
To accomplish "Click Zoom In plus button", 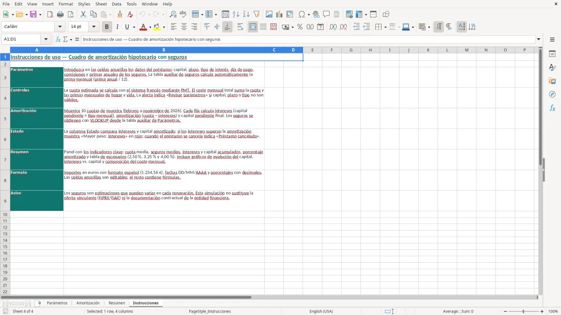I will (x=542, y=311).
